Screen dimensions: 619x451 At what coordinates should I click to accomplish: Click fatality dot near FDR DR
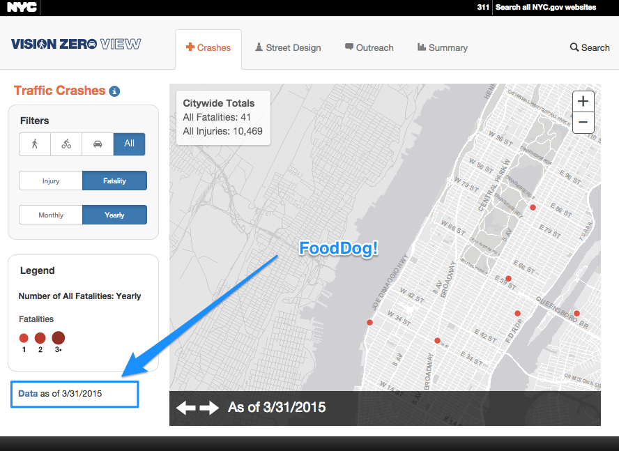[x=517, y=313]
